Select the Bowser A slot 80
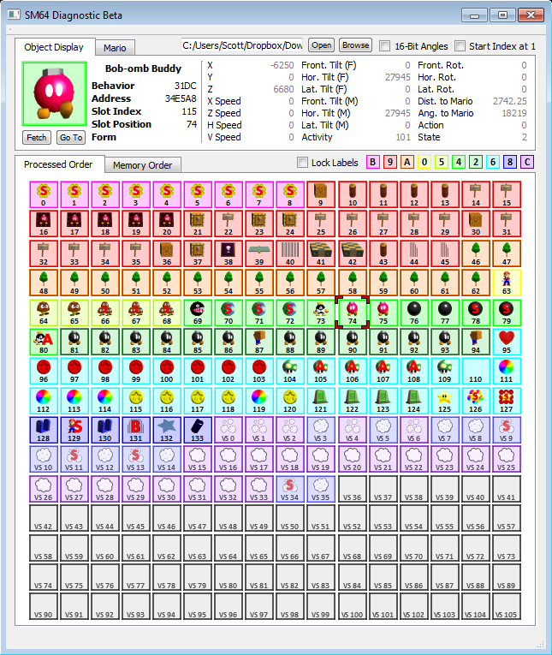The width and height of the screenshot is (552, 655). (44, 342)
